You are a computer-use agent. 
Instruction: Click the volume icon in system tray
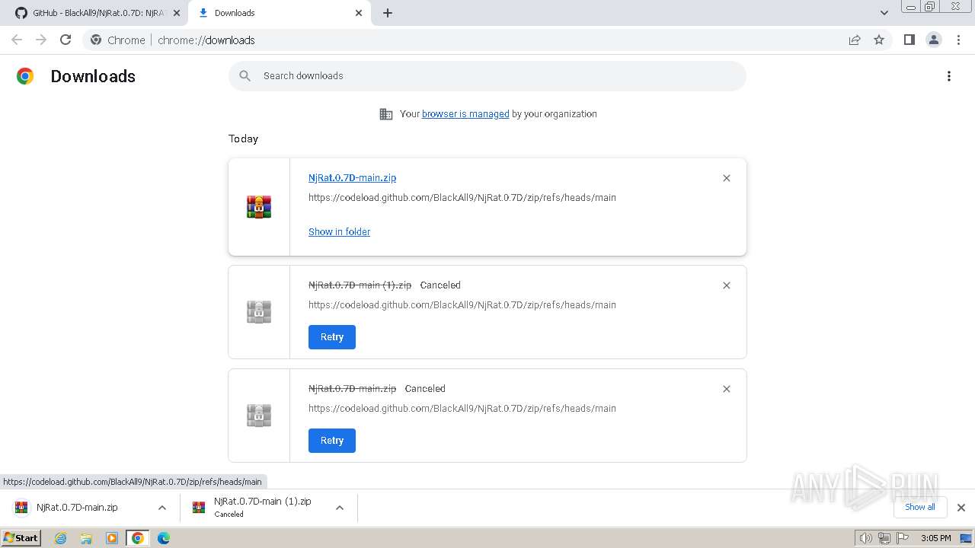pos(866,538)
